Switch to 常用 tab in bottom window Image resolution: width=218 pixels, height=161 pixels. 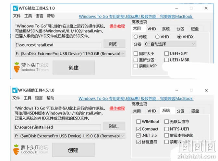click(137, 111)
